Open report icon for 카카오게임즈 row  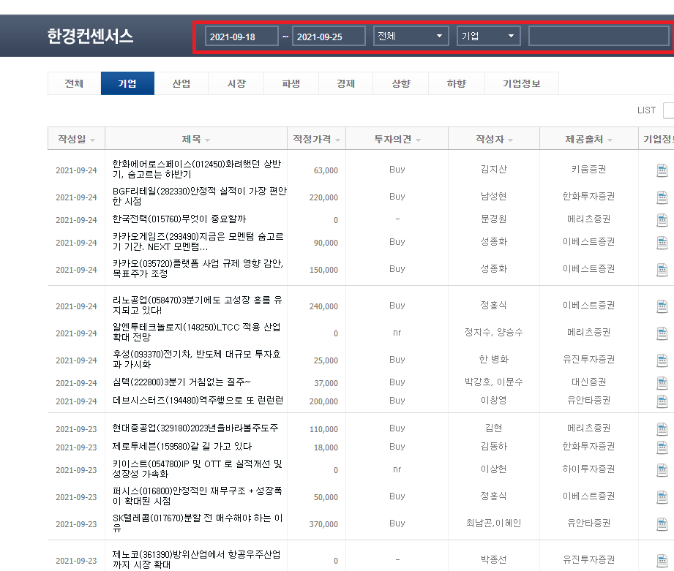[x=662, y=243]
